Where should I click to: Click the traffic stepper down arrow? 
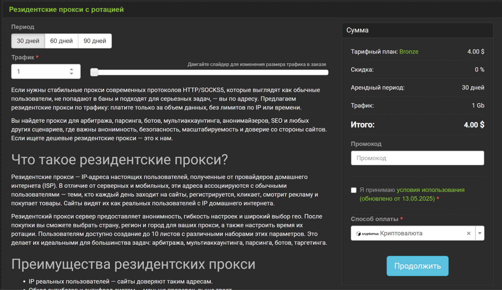click(x=71, y=74)
